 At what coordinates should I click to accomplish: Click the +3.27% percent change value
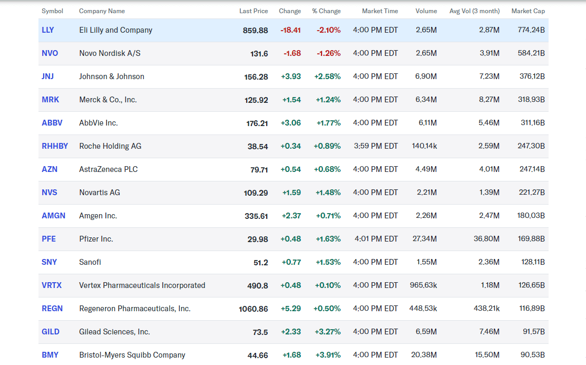coord(328,331)
